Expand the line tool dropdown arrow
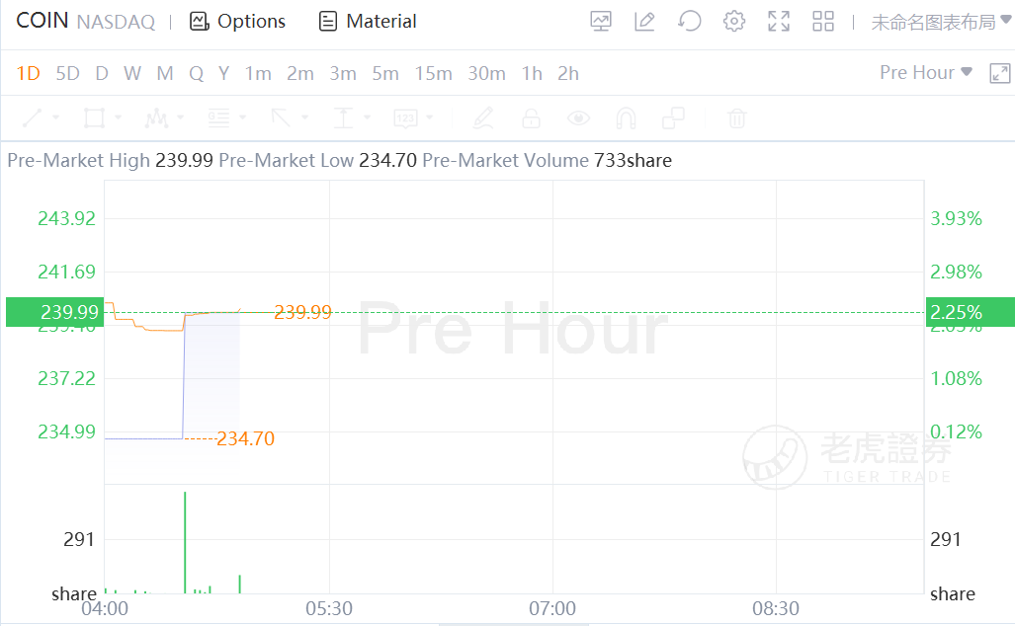 [x=55, y=118]
